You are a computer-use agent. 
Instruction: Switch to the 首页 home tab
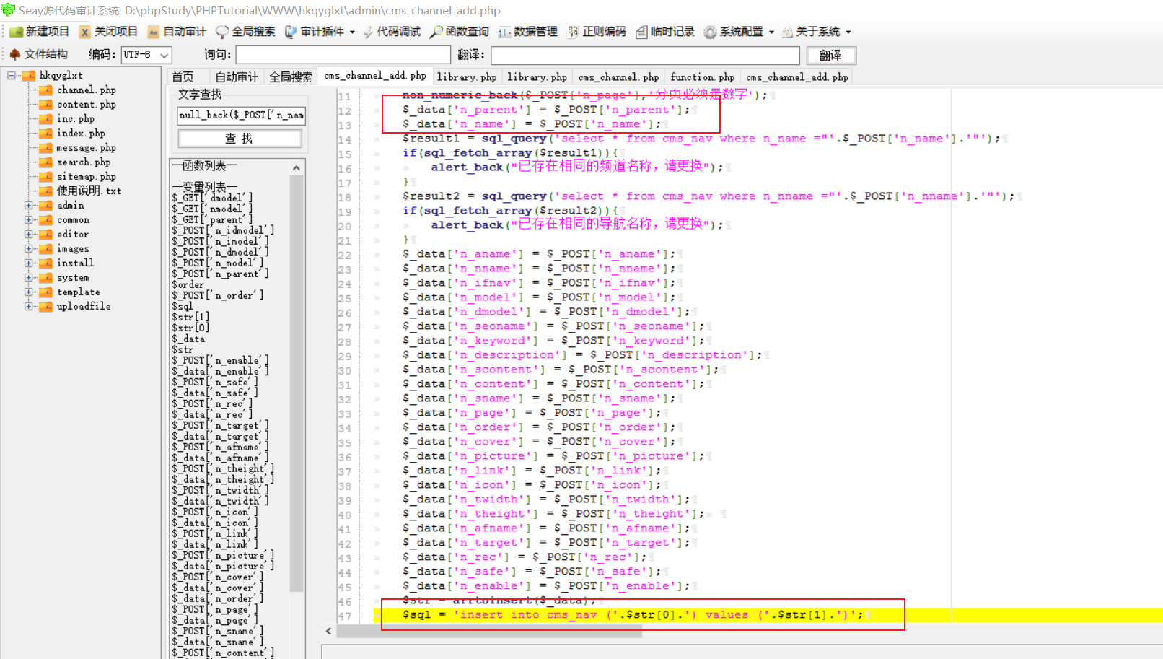(183, 77)
